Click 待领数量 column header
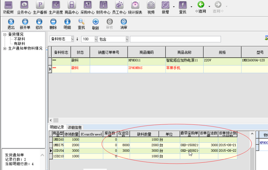 pos(72,134)
